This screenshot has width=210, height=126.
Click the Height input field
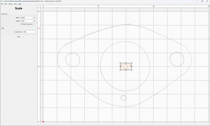(x=27, y=21)
